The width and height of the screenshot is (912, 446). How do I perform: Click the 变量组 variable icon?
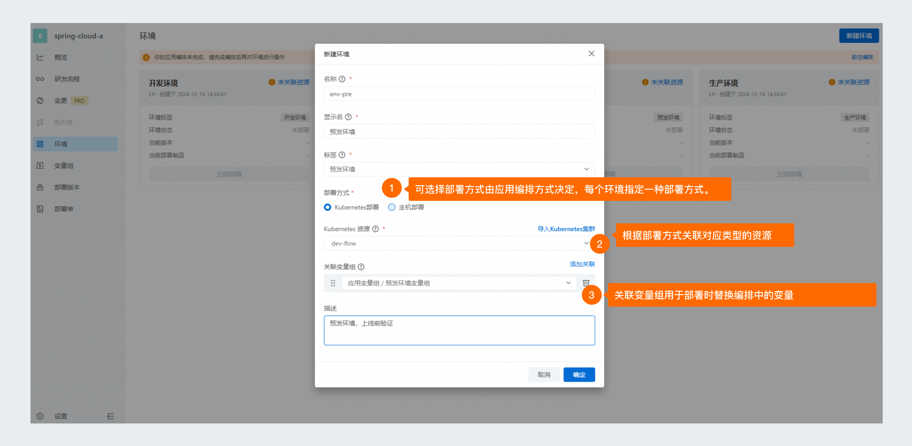click(40, 165)
